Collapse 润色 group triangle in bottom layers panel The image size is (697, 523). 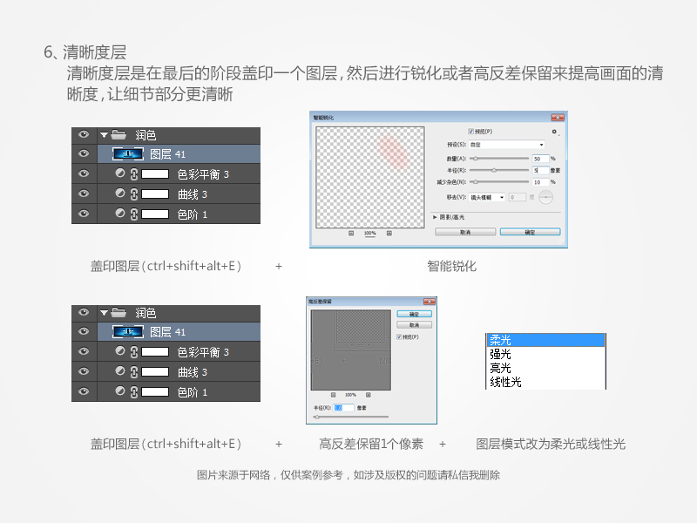pos(104,313)
